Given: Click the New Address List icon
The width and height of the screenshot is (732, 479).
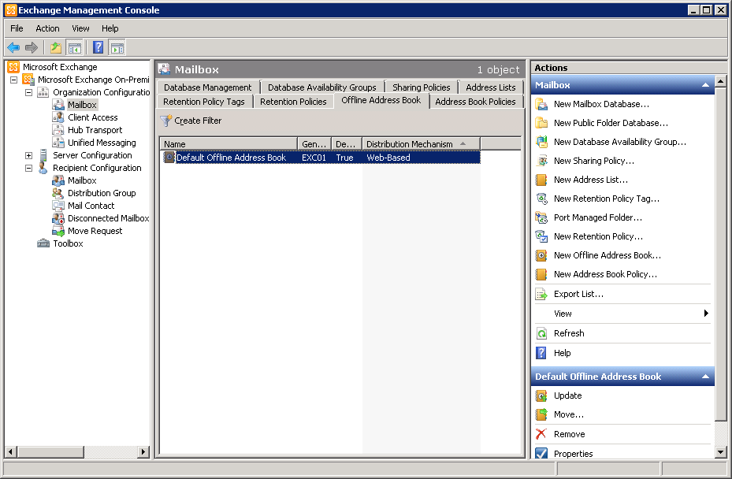Looking at the screenshot, I should click(541, 180).
